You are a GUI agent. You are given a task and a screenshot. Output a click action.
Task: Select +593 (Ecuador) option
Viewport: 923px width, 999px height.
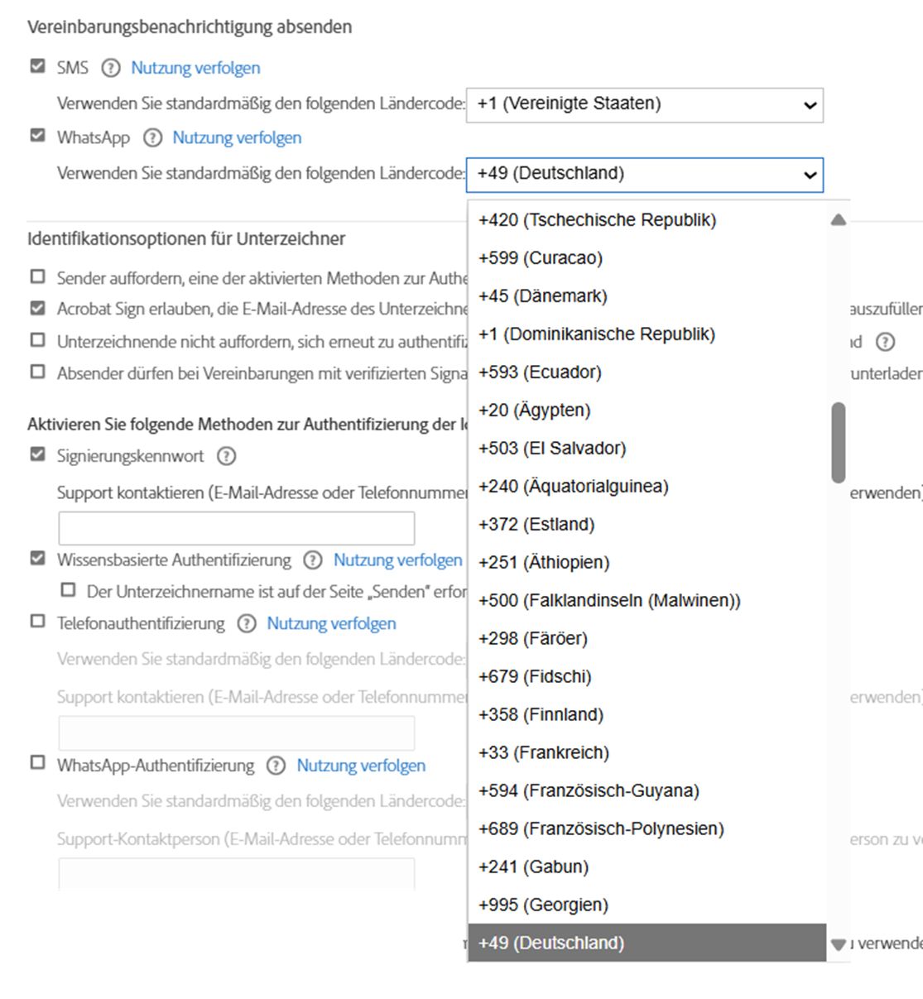(x=647, y=372)
